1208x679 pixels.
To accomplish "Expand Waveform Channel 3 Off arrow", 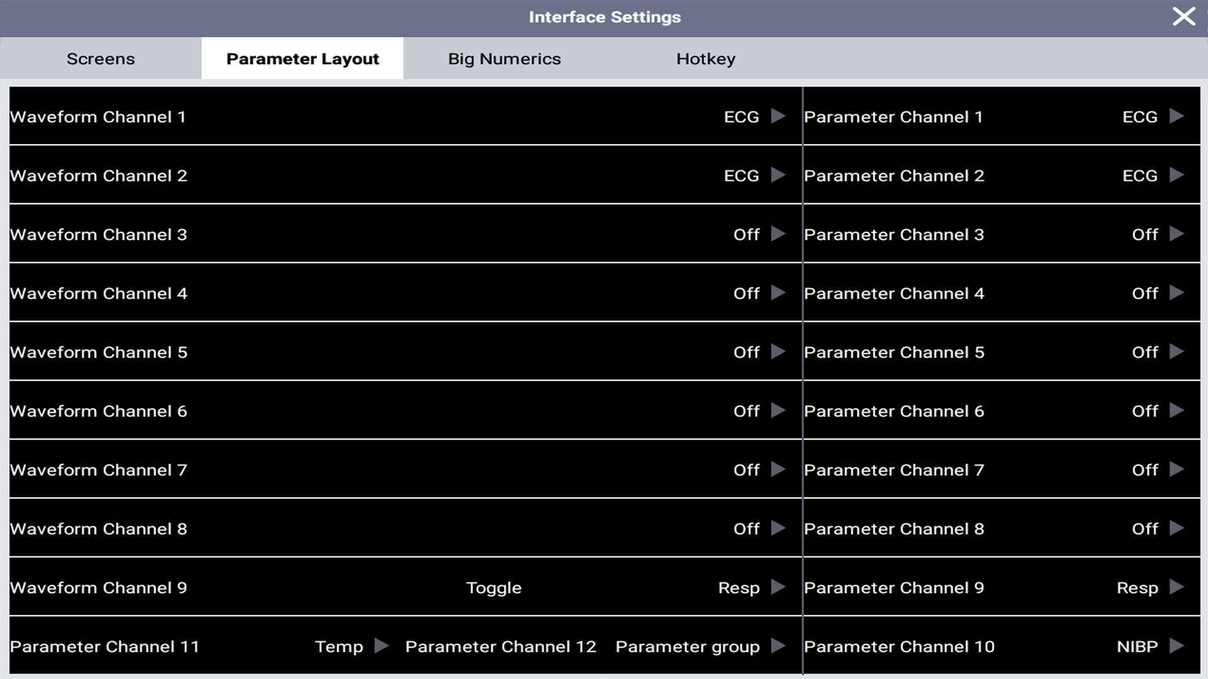I will (778, 234).
